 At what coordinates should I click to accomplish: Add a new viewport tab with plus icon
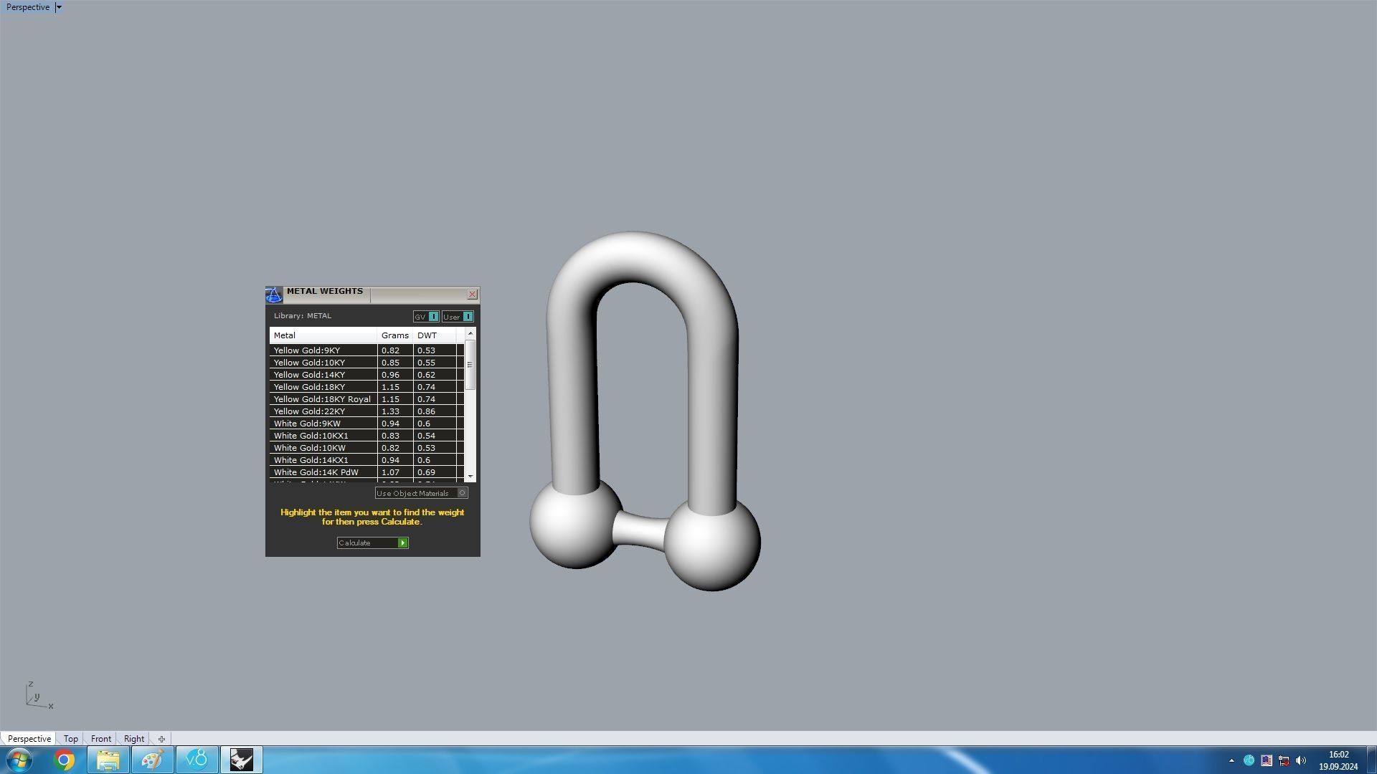click(161, 739)
